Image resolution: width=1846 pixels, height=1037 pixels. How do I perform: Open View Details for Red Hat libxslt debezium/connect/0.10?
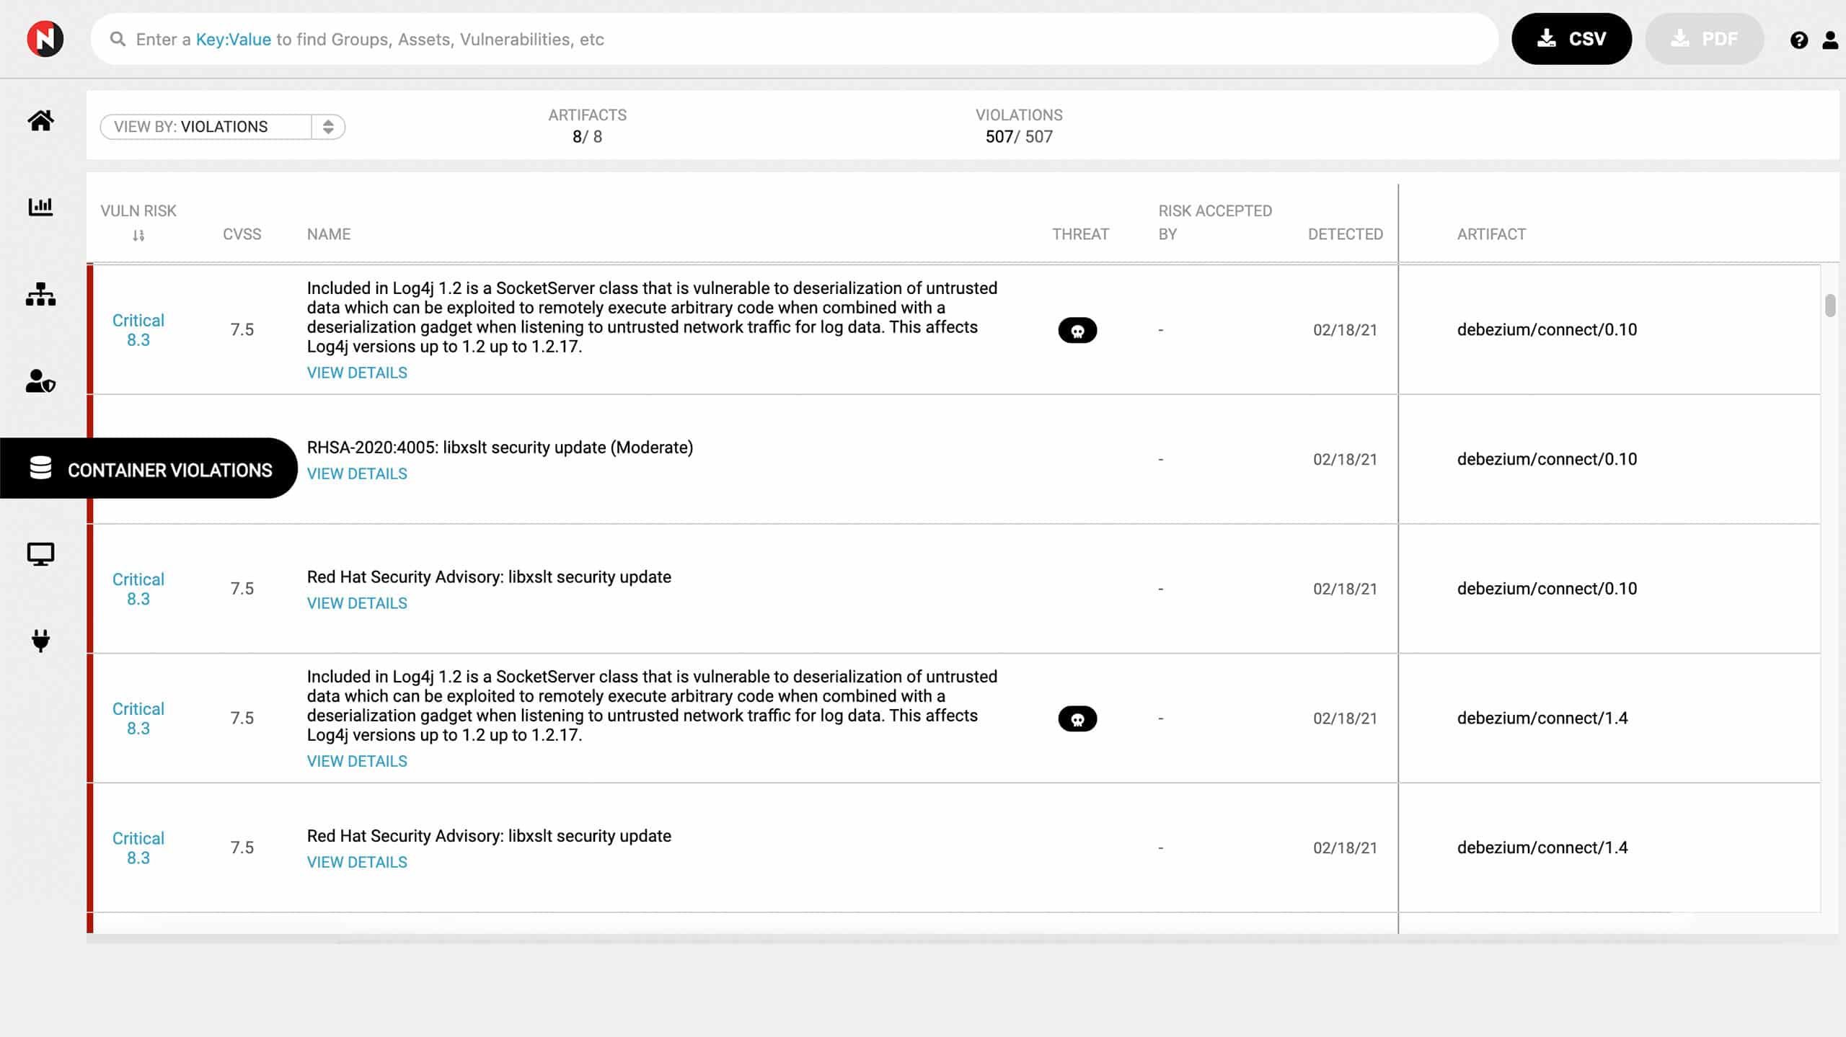tap(357, 603)
